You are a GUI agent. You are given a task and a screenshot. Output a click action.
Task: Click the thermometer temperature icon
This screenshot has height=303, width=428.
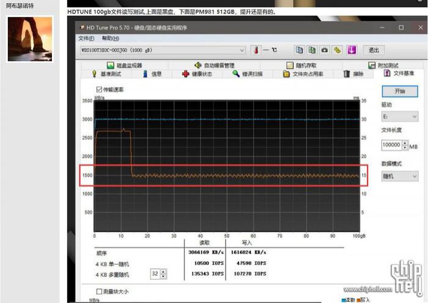(256, 50)
